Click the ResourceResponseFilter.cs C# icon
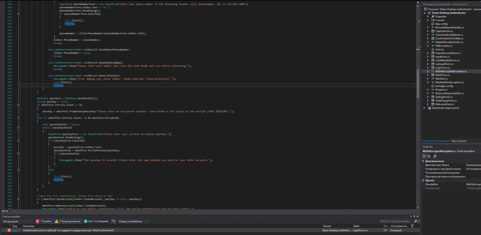This screenshot has width=481, height=235. [x=433, y=93]
